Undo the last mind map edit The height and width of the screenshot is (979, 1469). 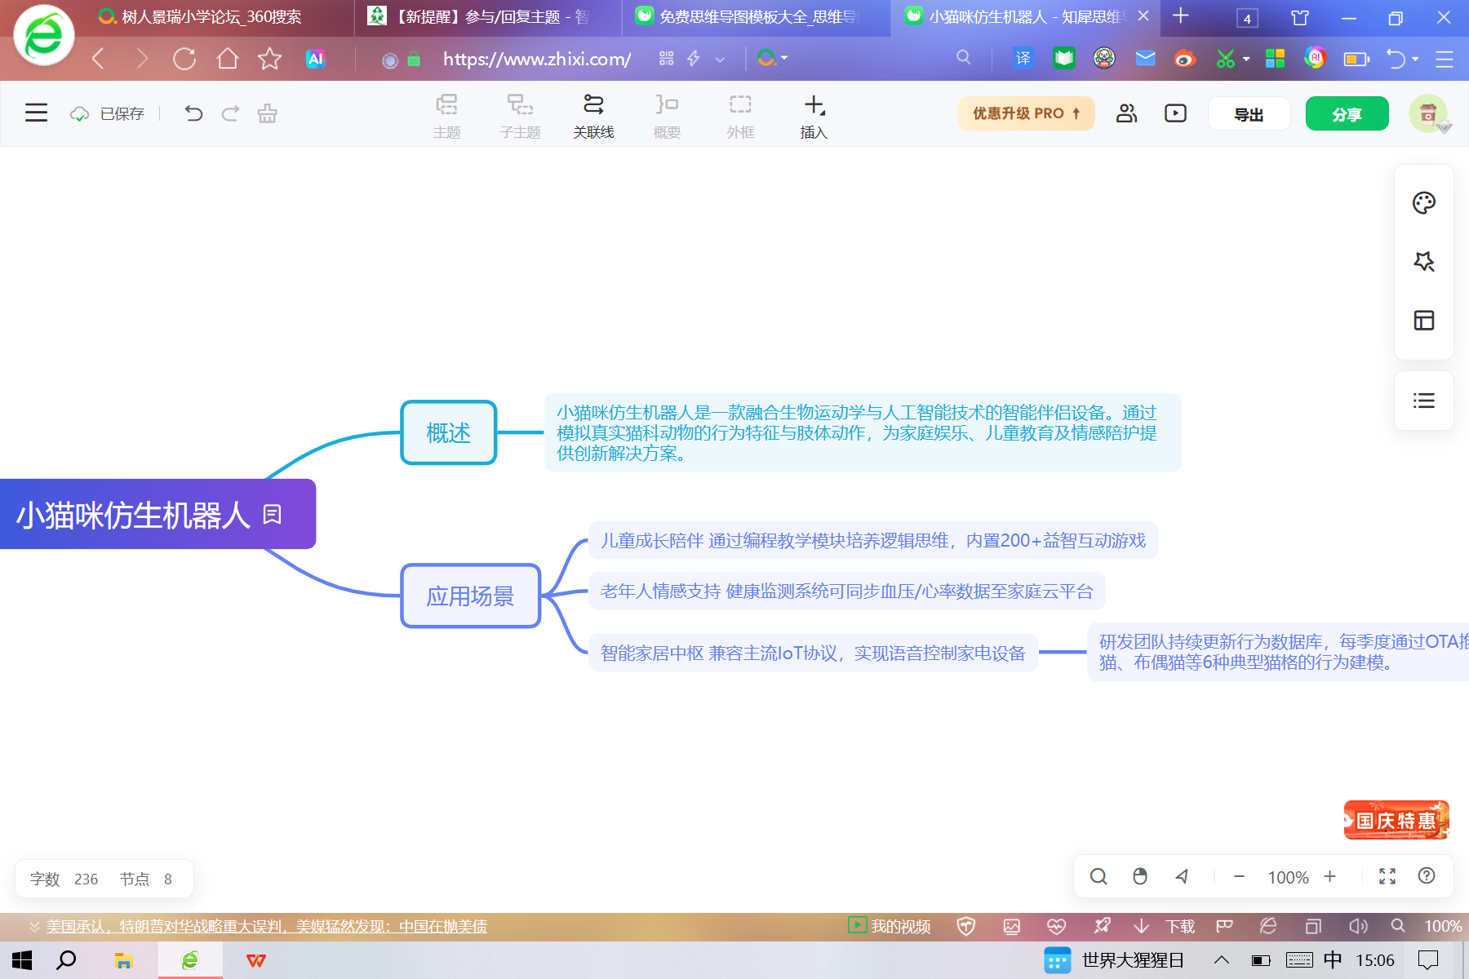pyautogui.click(x=193, y=113)
